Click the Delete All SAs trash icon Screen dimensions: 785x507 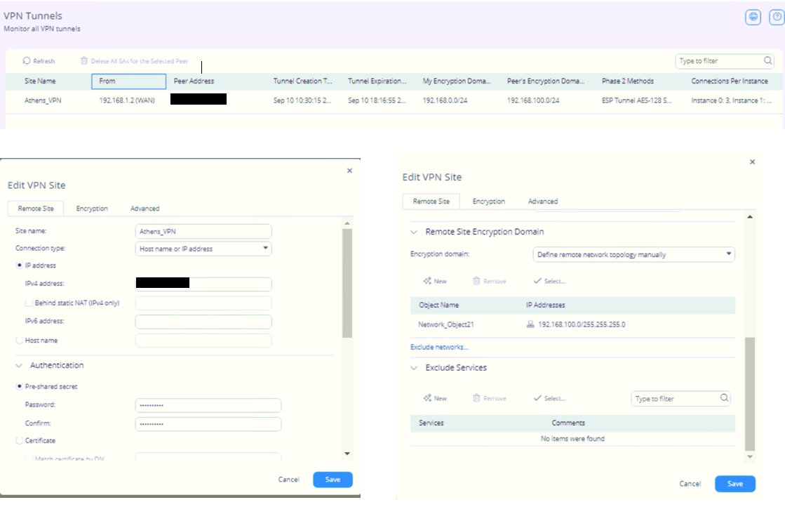(x=83, y=60)
